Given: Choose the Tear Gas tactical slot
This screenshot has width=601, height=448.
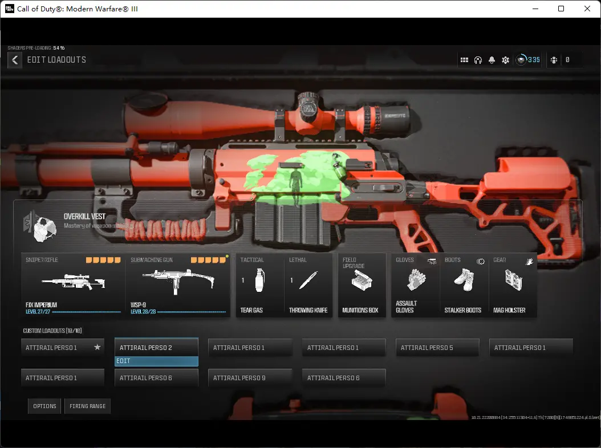Looking at the screenshot, I should 259,285.
